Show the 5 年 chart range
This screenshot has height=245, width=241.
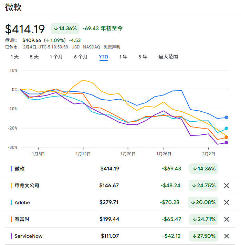coord(143,57)
